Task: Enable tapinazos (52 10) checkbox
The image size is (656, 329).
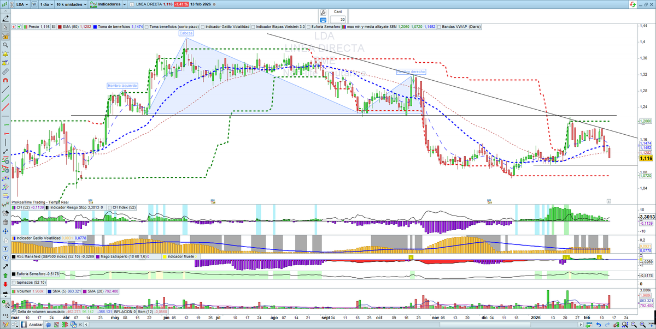Action: 14,283
